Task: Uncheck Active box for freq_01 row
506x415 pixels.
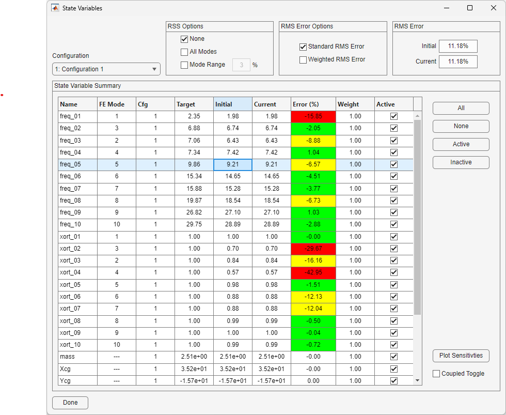Action: pos(393,116)
